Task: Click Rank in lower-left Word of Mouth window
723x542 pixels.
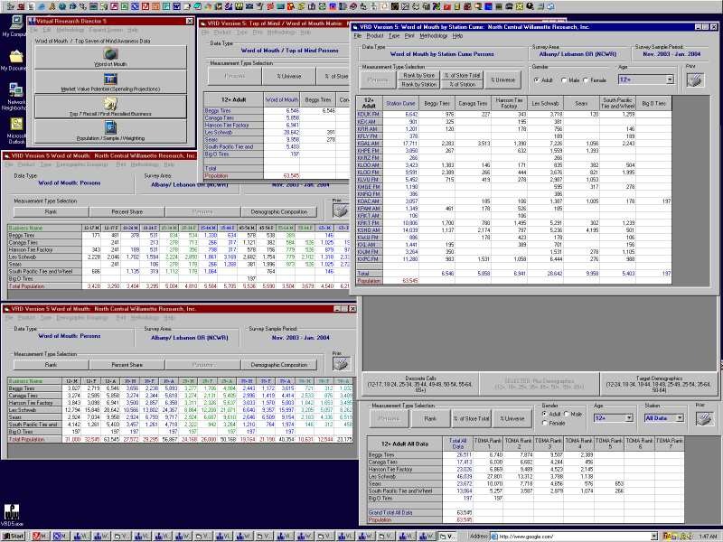Action: coord(51,365)
